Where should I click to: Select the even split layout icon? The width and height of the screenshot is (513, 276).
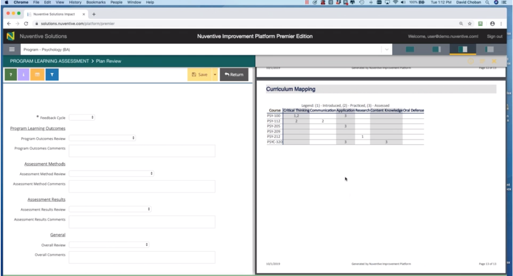[463, 50]
